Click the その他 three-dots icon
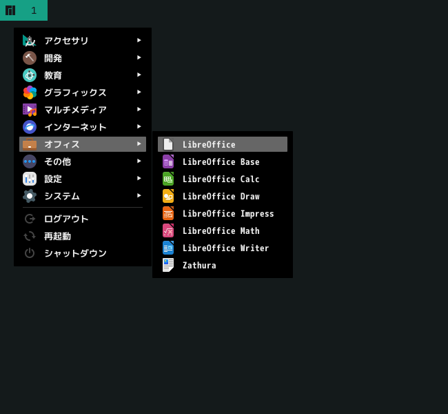This screenshot has width=448, height=414. [30, 161]
